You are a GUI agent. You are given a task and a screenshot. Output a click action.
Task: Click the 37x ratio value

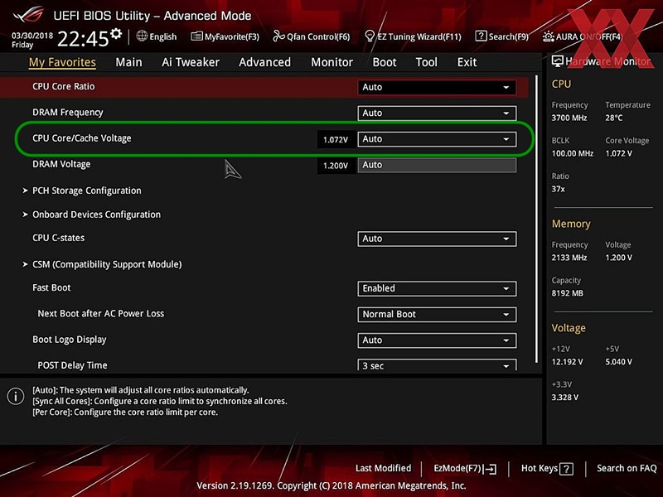point(558,189)
